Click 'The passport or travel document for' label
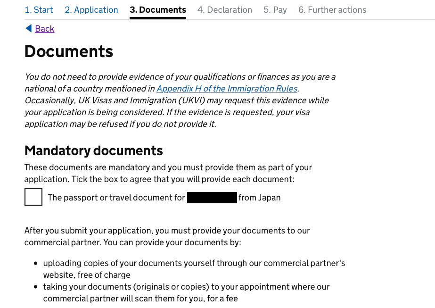 tap(116, 198)
